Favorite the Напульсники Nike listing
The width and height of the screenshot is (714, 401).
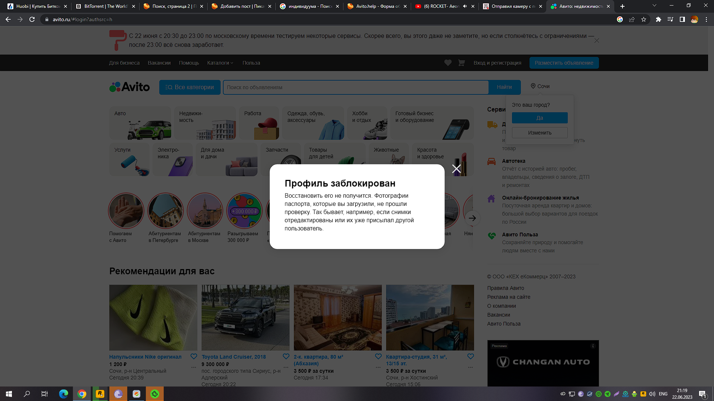[x=194, y=356]
